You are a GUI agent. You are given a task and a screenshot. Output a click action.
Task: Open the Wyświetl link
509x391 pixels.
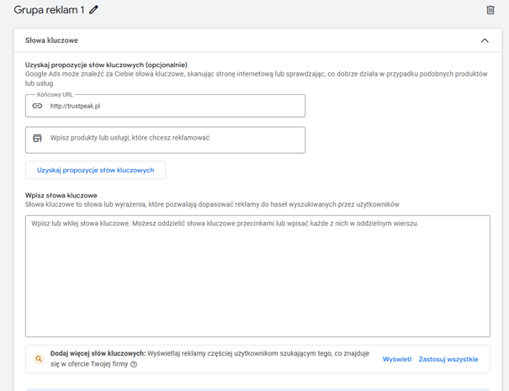pos(396,359)
